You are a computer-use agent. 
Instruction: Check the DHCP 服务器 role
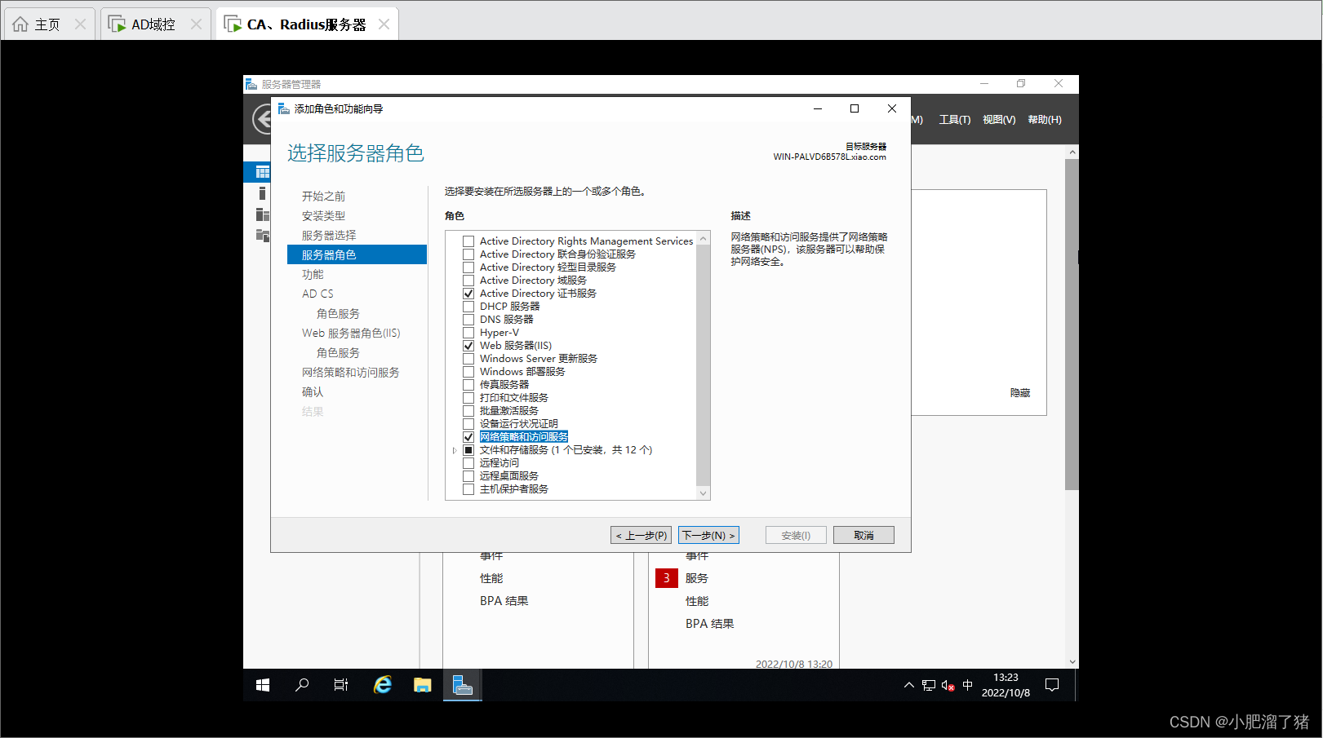[x=468, y=307]
